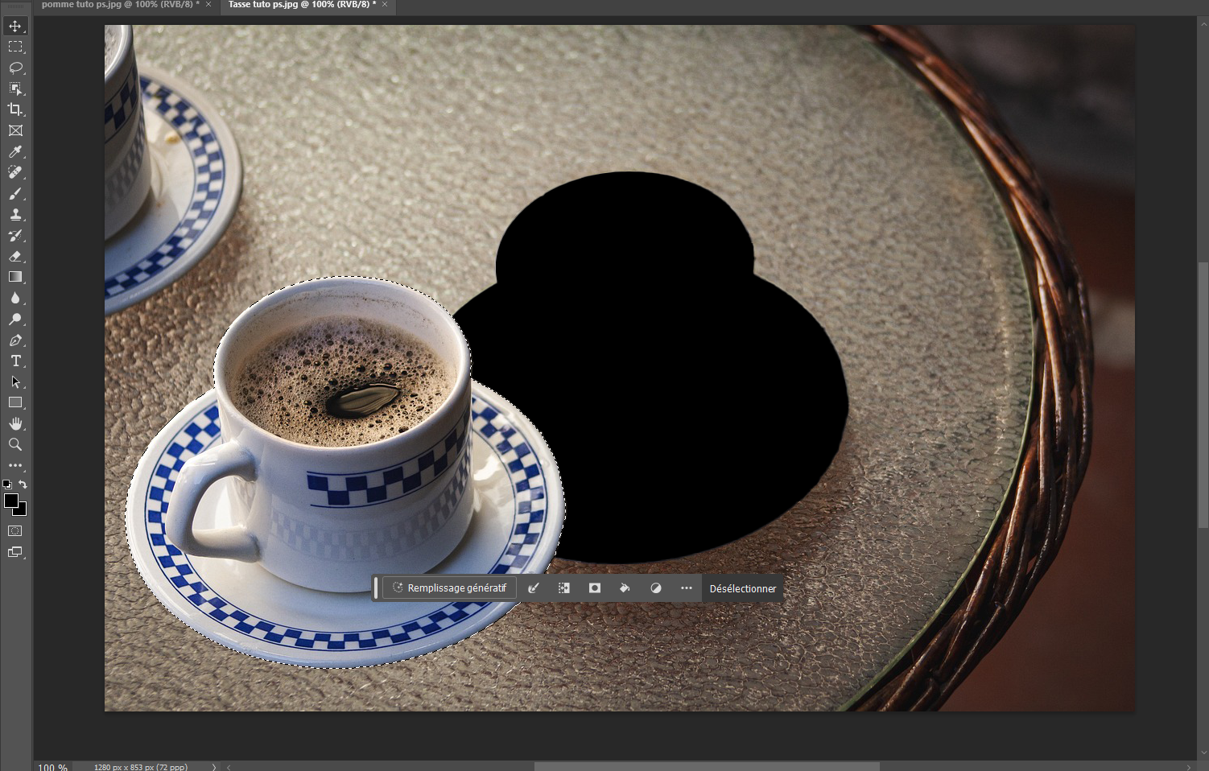Pick the Eyedropper tool

[15, 151]
